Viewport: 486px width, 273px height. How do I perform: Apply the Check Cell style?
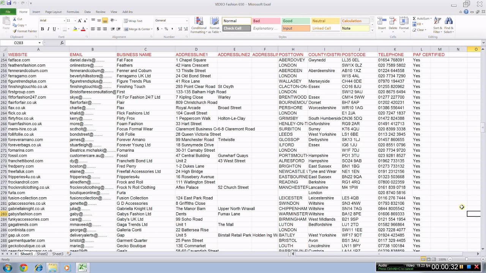tap(236, 28)
